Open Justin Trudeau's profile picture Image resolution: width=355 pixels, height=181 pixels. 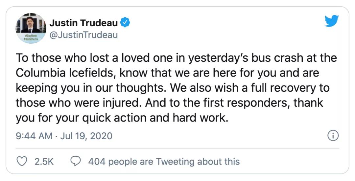pyautogui.click(x=31, y=28)
